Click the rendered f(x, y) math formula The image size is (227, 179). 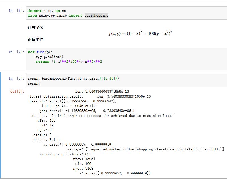[140, 34]
